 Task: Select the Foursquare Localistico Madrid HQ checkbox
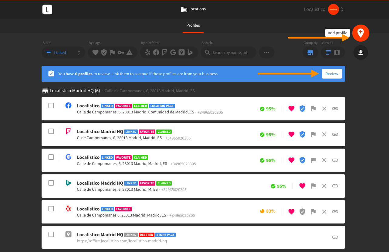point(51,131)
